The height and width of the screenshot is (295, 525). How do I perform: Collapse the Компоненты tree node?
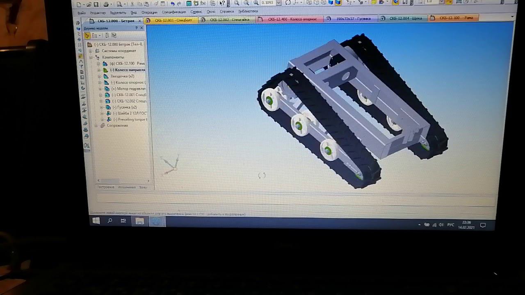(x=91, y=57)
